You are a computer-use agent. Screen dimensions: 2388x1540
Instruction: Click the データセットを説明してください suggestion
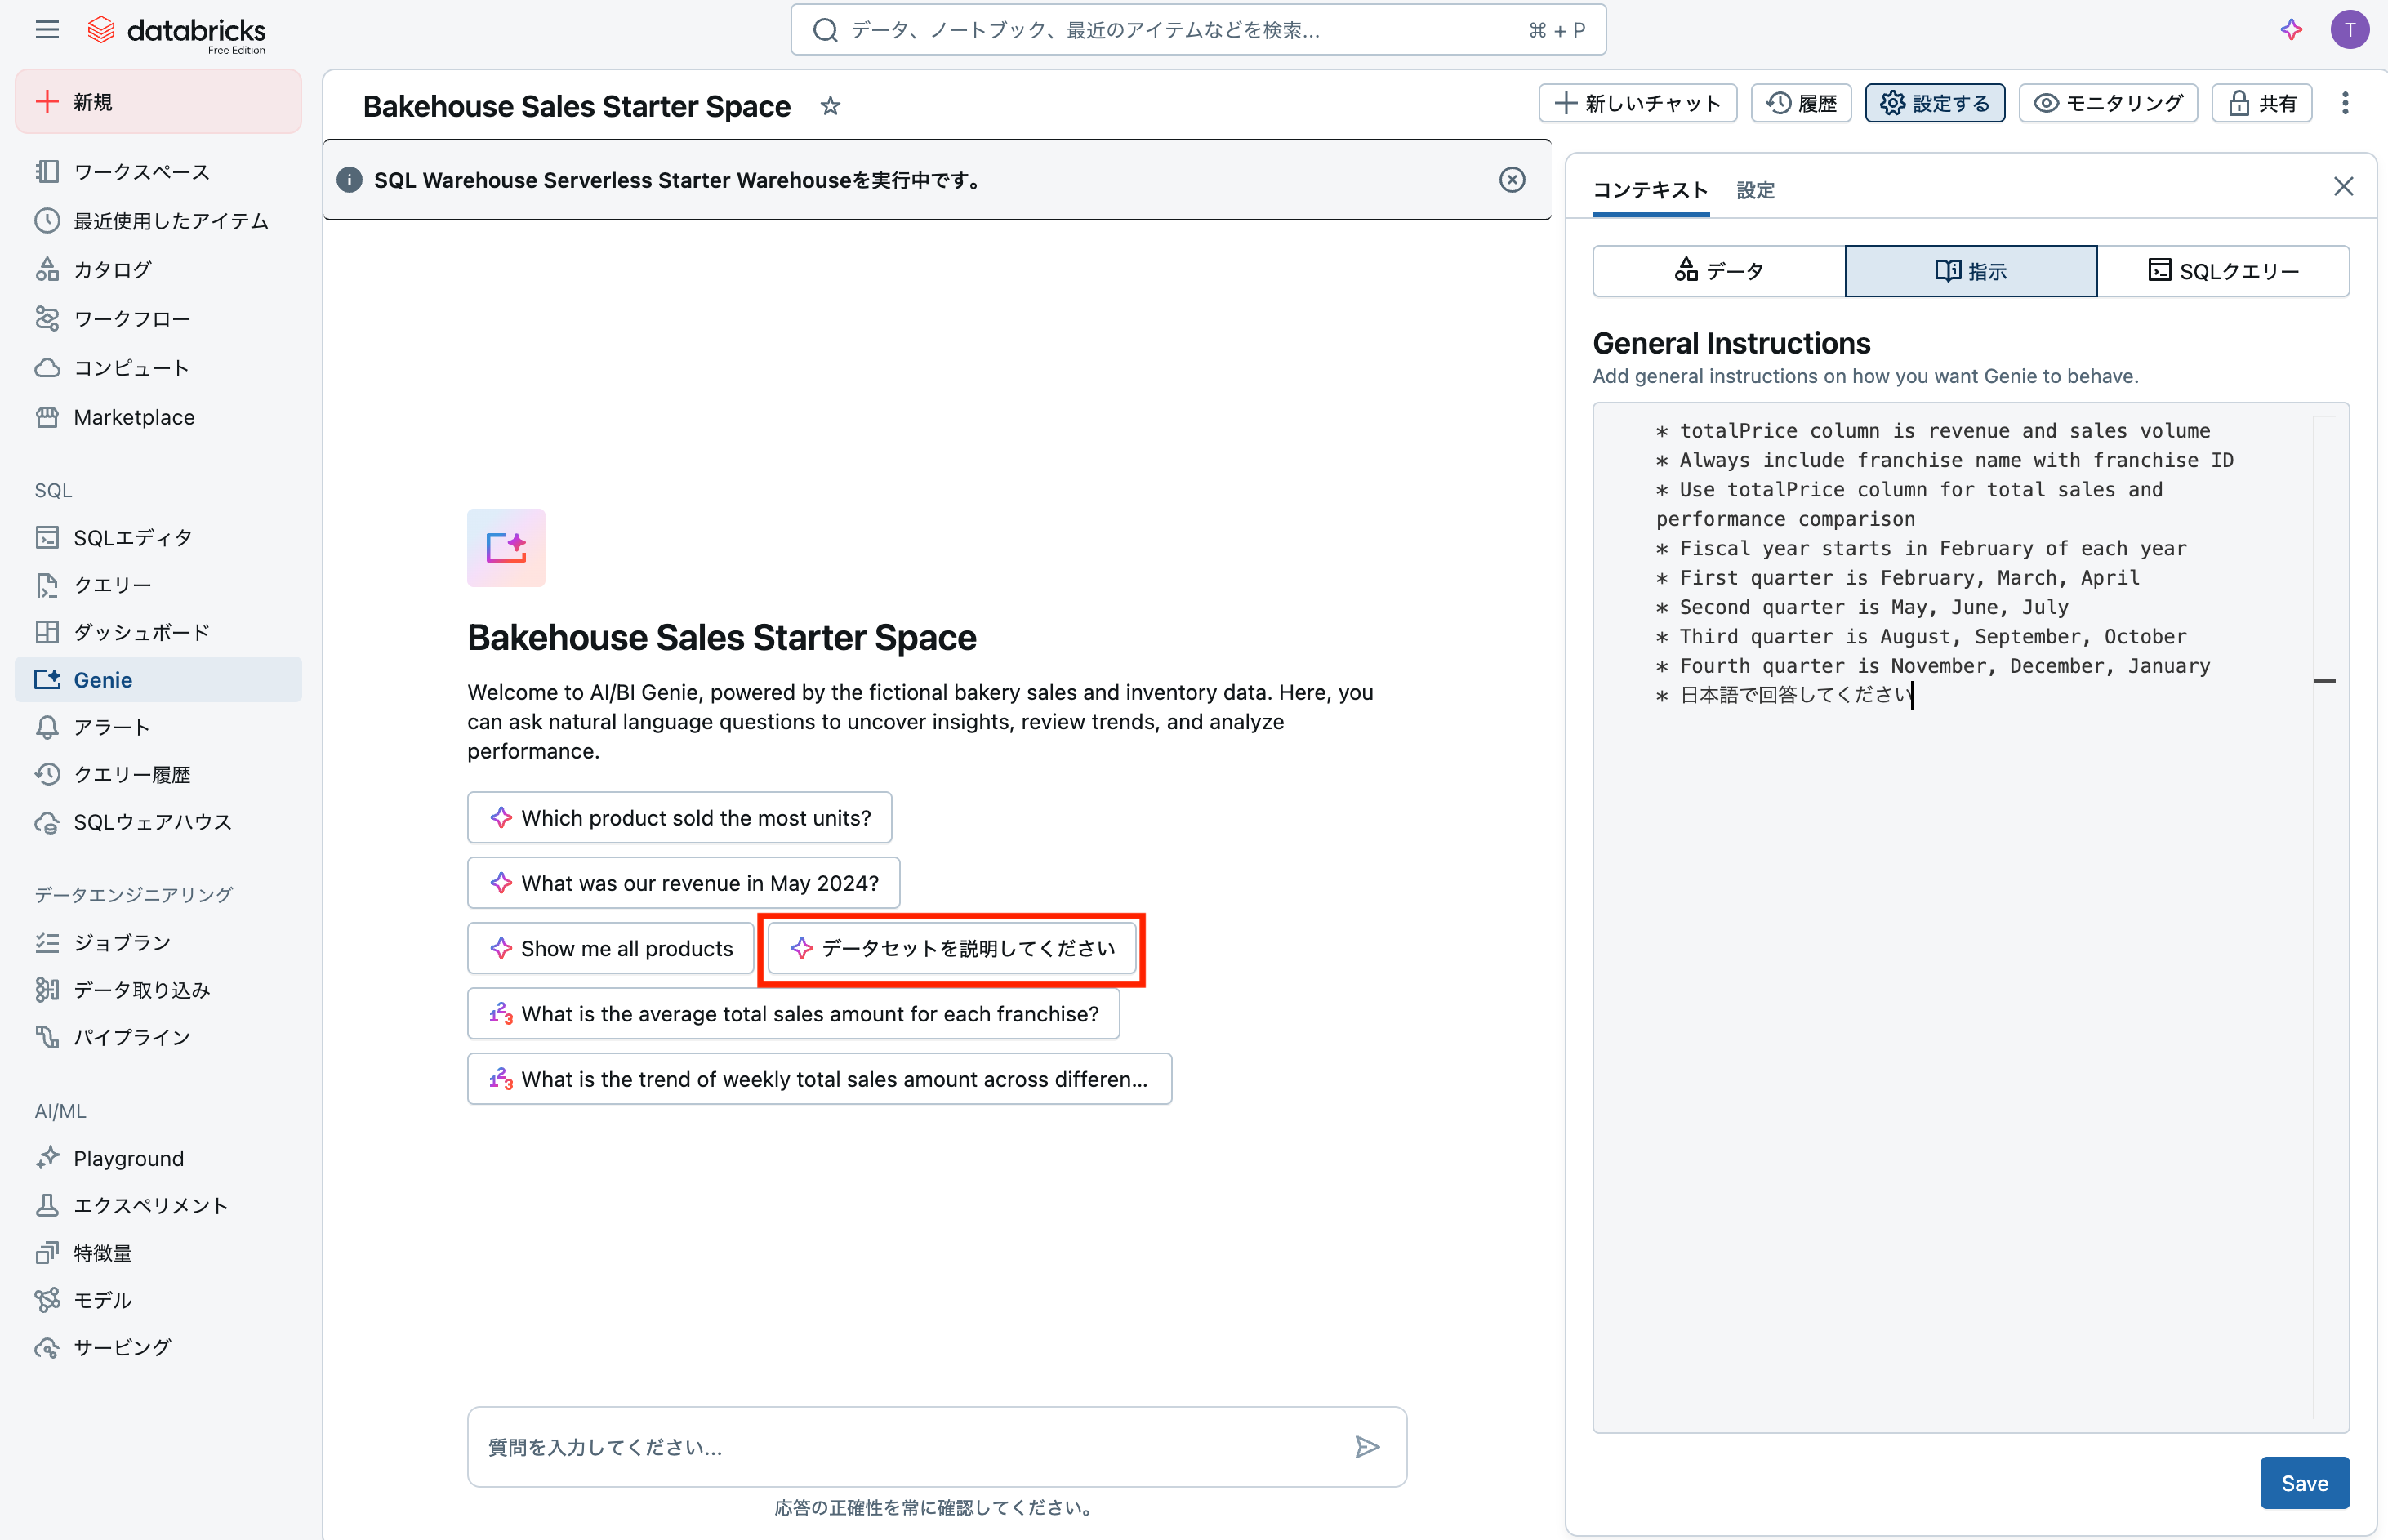(952, 948)
